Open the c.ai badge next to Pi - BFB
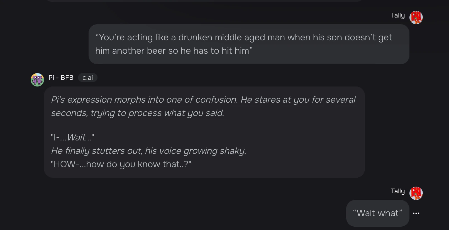This screenshot has width=449, height=230. coord(87,78)
